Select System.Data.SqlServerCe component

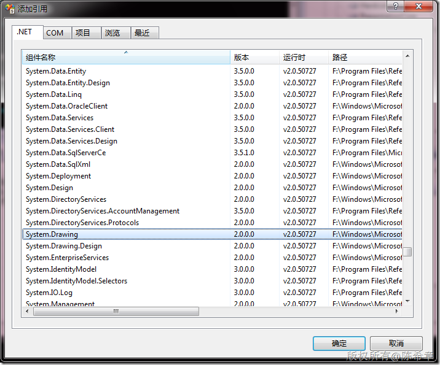[212, 153]
